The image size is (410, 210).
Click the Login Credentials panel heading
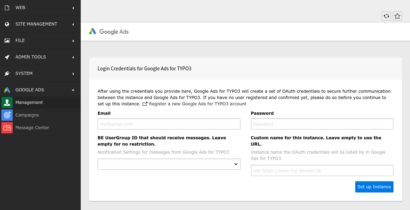point(144,69)
